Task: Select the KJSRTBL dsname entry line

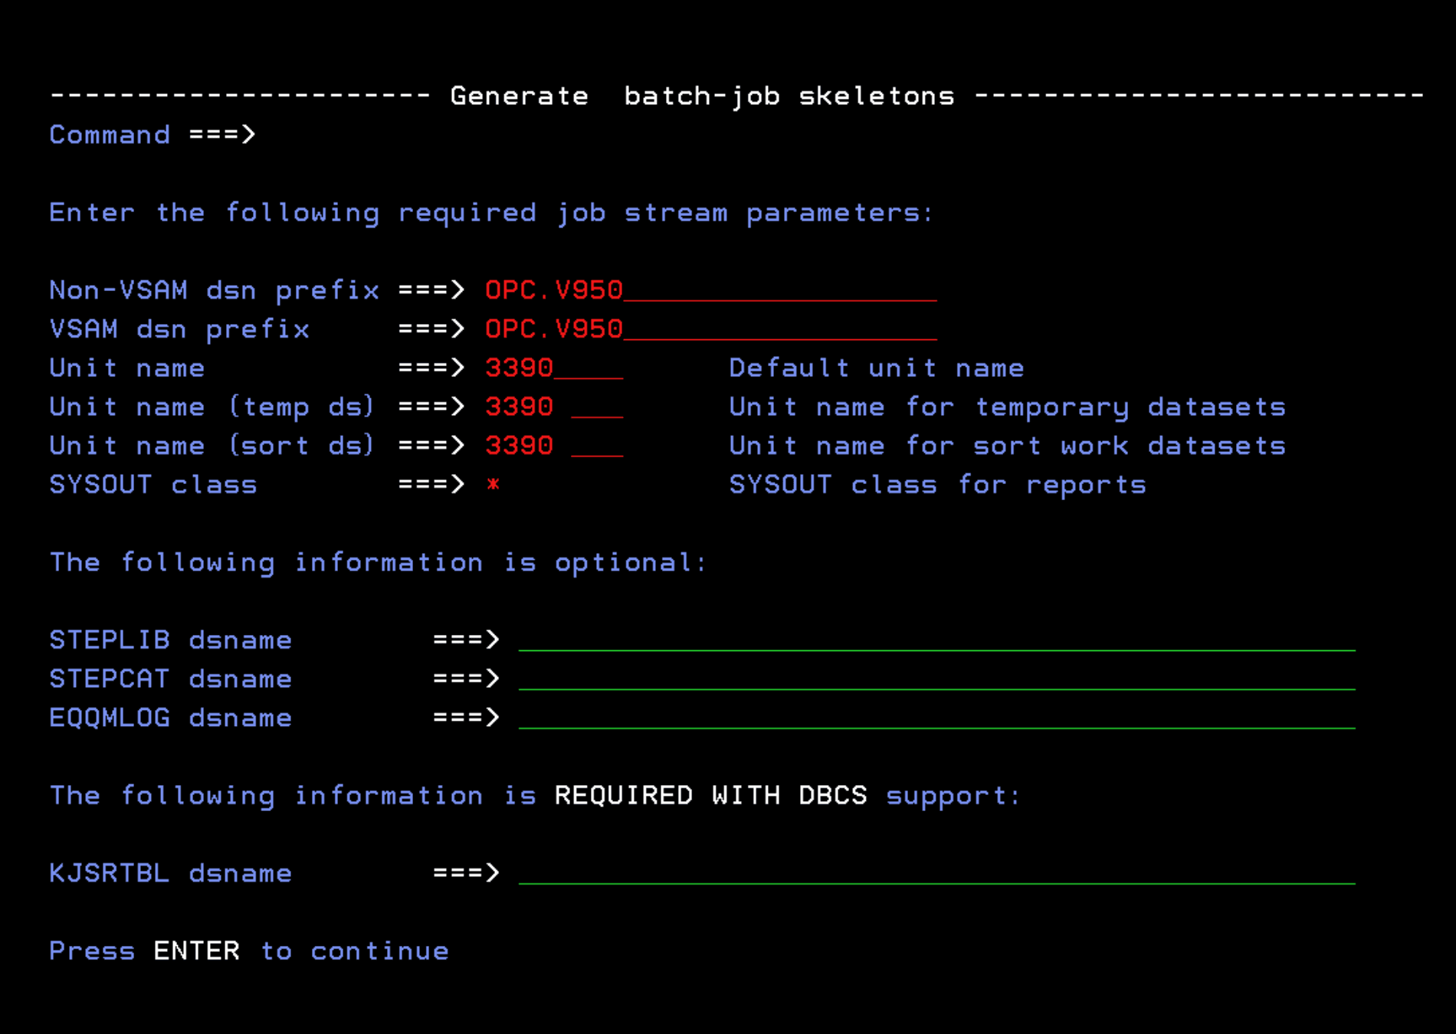Action: [936, 874]
